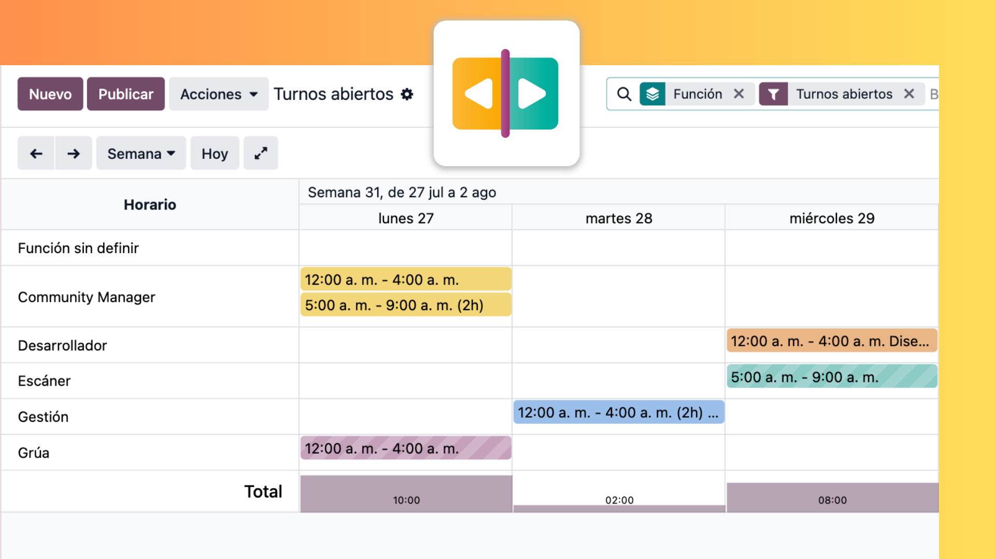Click the search magnifier icon
The image size is (995, 559).
pos(624,94)
